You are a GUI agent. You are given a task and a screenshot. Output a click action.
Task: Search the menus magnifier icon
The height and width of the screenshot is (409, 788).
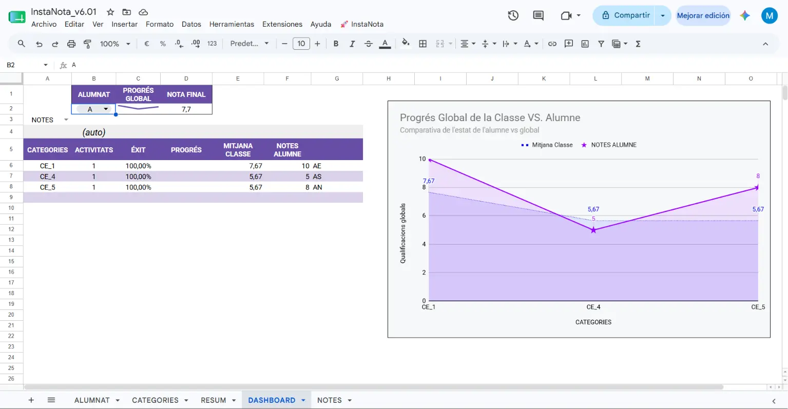click(x=22, y=44)
